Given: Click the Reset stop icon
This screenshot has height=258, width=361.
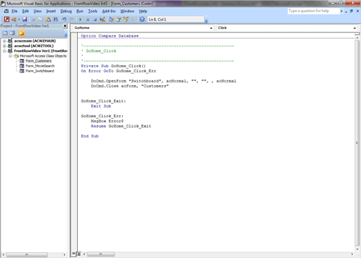Looking at the screenshot, I should tap(95, 19).
